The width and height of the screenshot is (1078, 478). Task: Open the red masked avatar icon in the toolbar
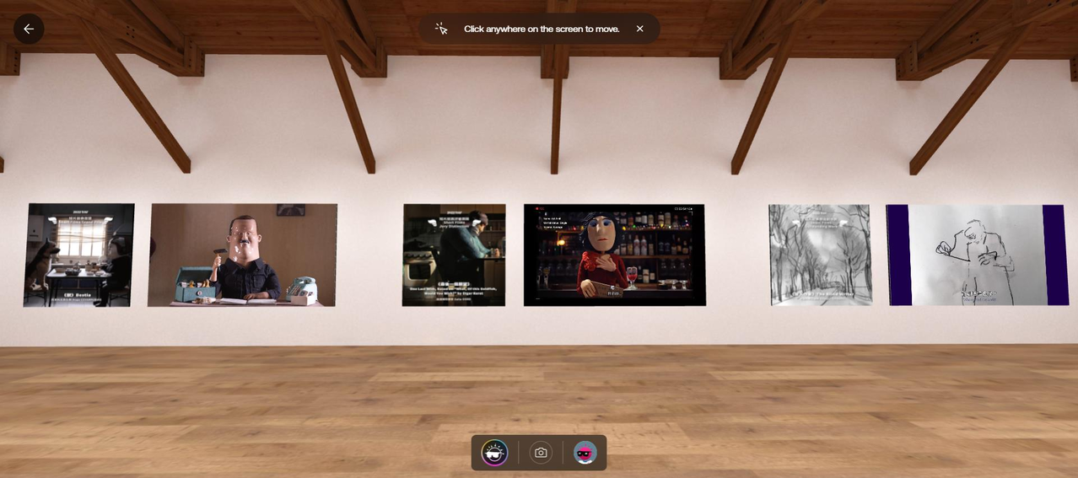click(x=585, y=453)
